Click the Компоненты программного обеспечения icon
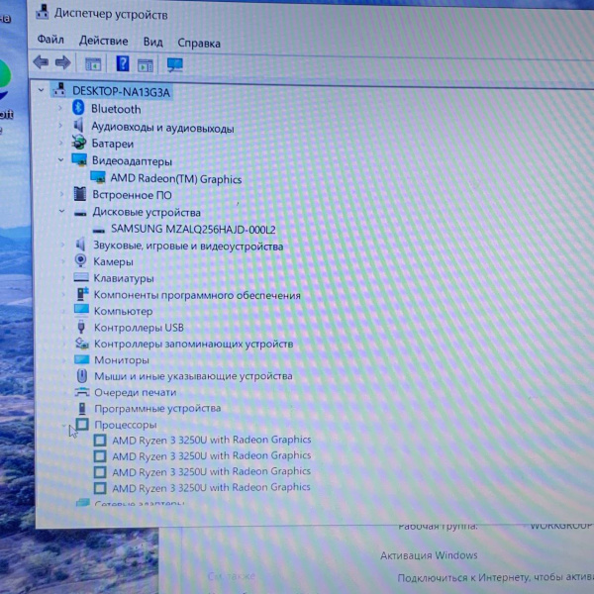The width and height of the screenshot is (594, 594). click(82, 294)
